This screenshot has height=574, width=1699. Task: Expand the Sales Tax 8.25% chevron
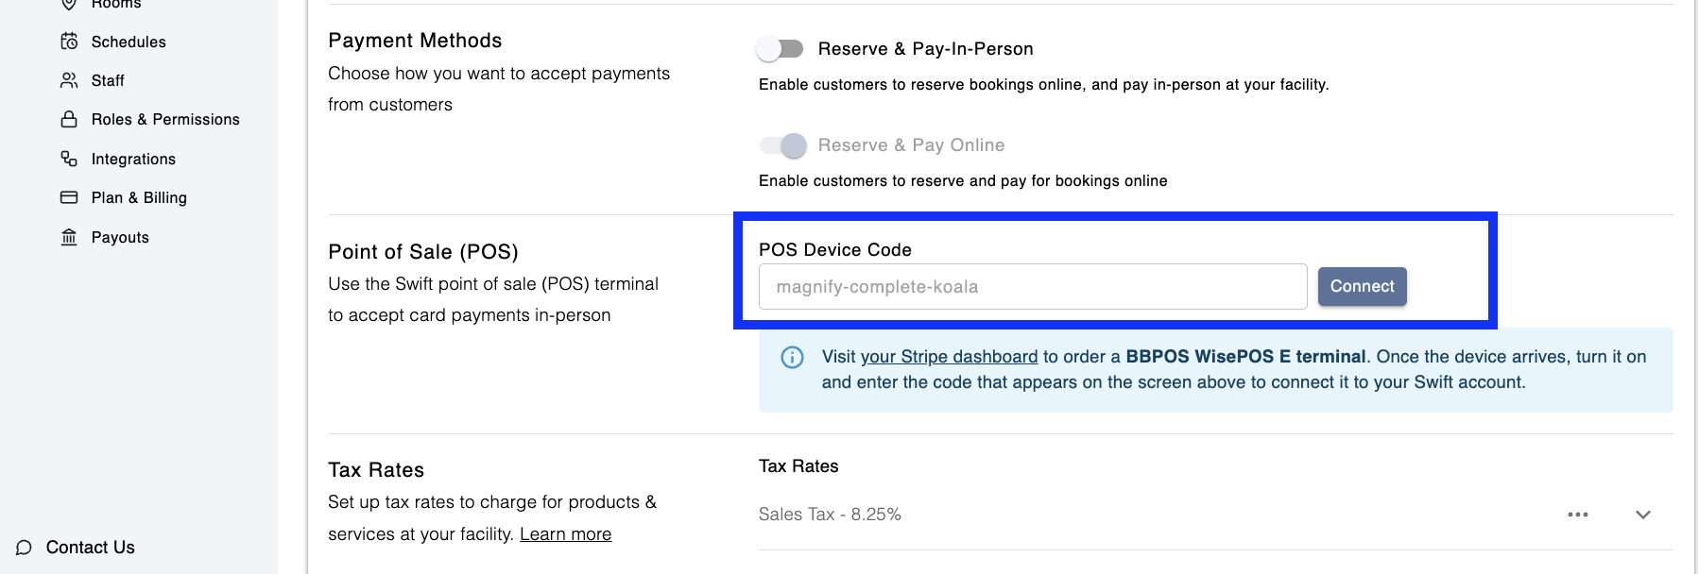(x=1642, y=515)
